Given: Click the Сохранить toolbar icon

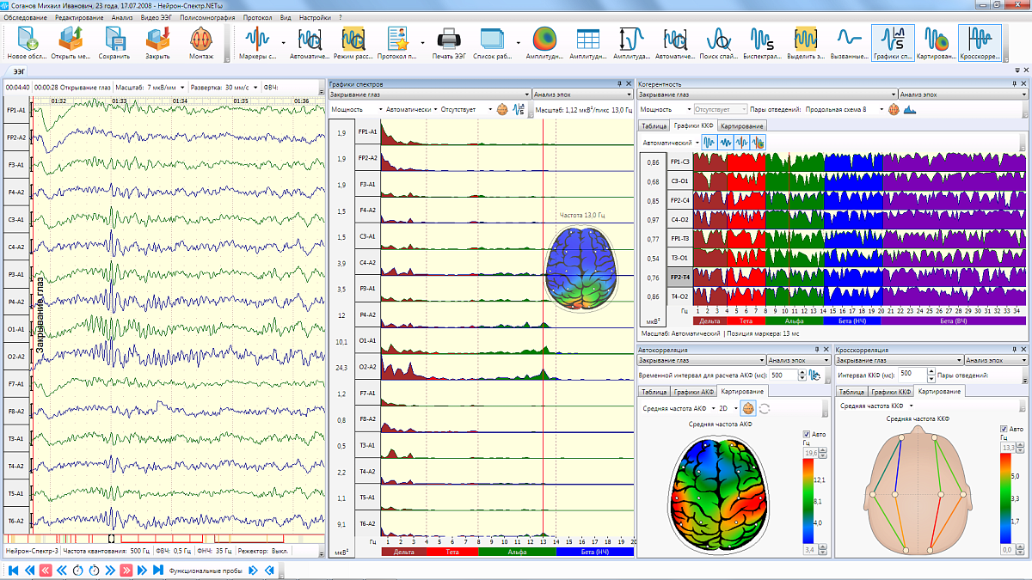Looking at the screenshot, I should [x=113, y=40].
